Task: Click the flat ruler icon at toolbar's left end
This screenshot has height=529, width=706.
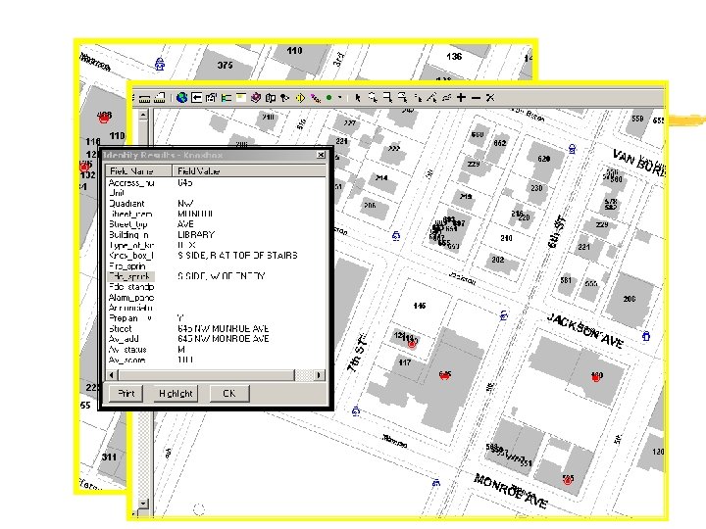Action: pyautogui.click(x=144, y=99)
